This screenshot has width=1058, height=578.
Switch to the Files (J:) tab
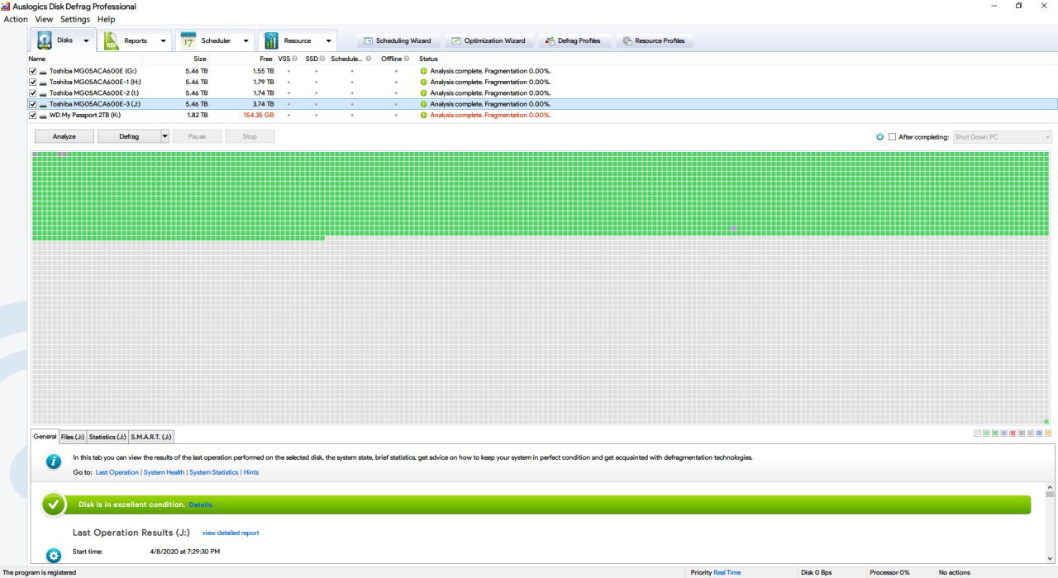coord(73,437)
